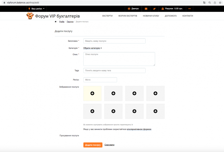Open the Дмитро user account menu
Viewport: 224px width, 152px height.
[x=133, y=9]
